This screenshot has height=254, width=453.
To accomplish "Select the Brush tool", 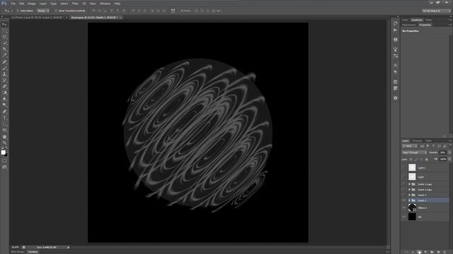I will coord(4,68).
